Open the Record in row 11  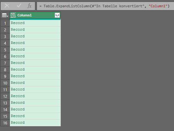tap(18, 89)
